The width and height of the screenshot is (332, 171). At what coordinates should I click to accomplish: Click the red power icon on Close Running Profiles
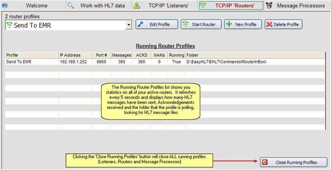point(265,162)
